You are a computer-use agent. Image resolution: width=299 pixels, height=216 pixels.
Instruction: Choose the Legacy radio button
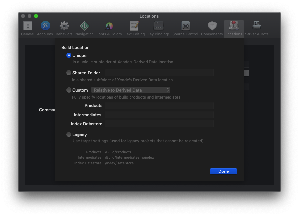click(69, 135)
